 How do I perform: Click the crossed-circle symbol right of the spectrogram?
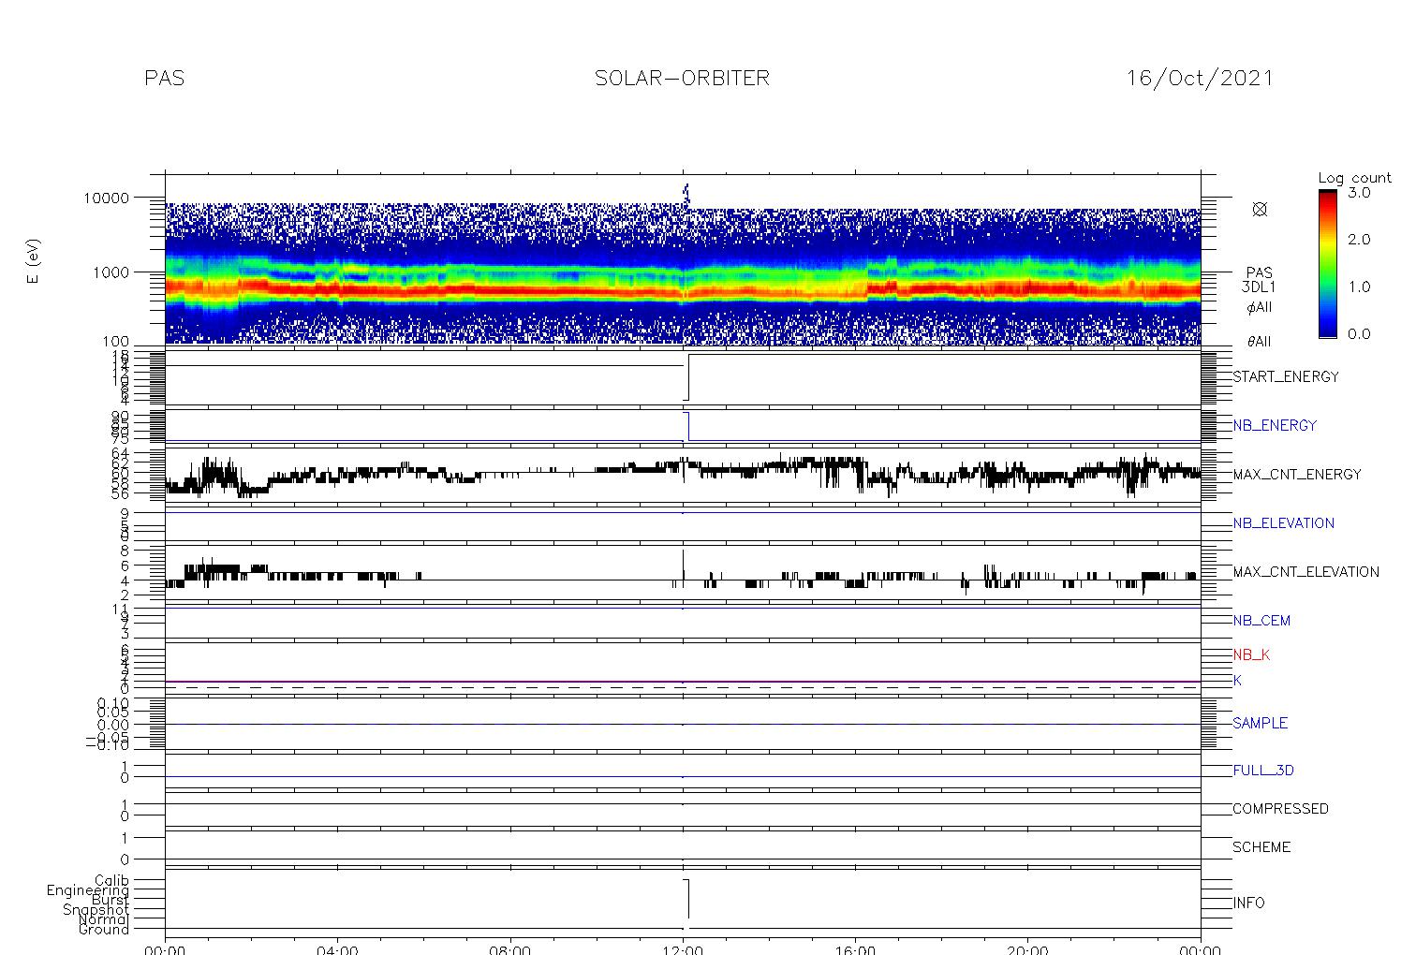[x=1260, y=209]
